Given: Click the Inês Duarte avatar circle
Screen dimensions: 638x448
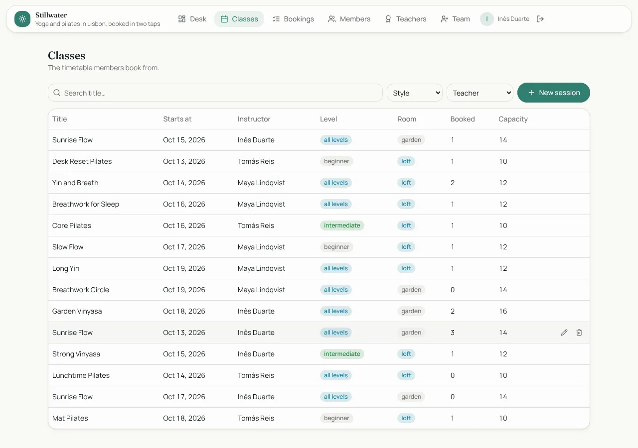Looking at the screenshot, I should (487, 19).
